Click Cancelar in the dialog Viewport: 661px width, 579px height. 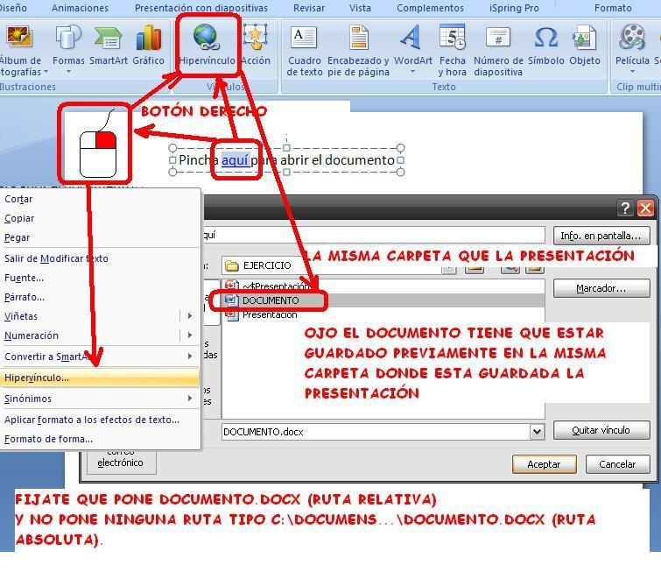[617, 464]
